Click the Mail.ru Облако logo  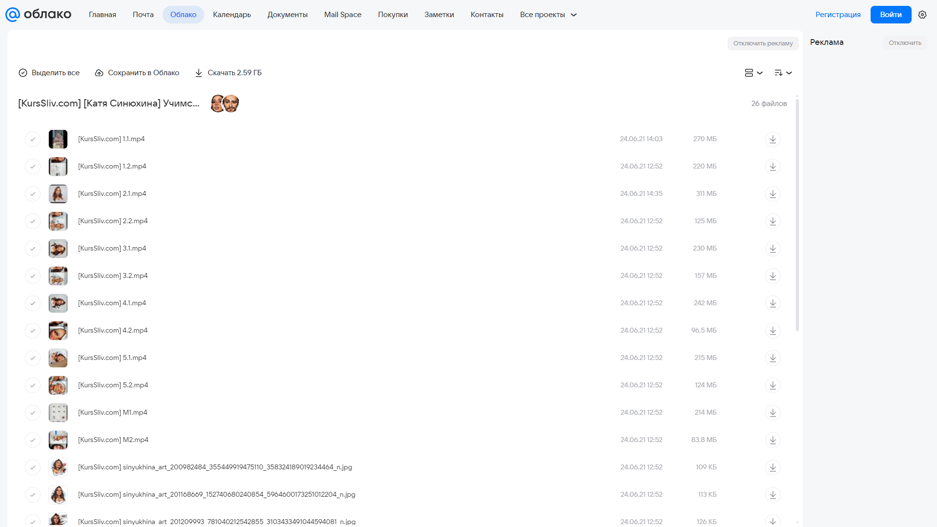pos(38,15)
